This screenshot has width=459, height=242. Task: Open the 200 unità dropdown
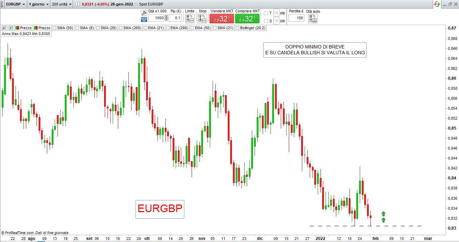click(x=61, y=4)
